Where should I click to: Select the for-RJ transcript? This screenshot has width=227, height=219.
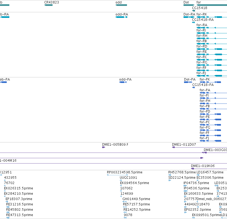(x=212, y=76)
